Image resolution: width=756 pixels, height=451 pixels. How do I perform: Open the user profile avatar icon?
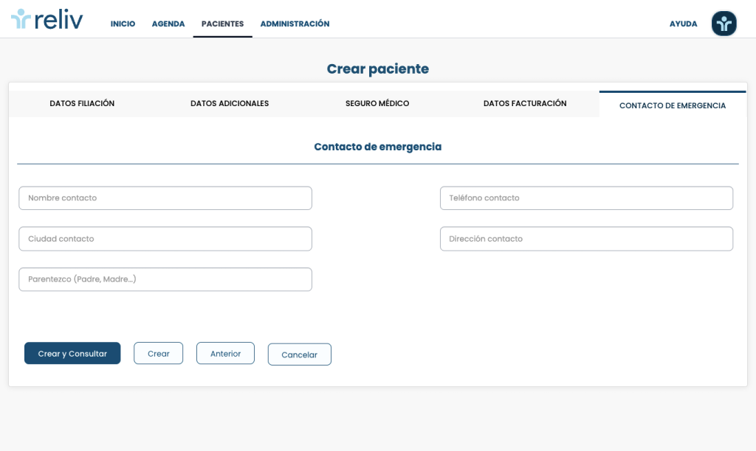tap(724, 24)
